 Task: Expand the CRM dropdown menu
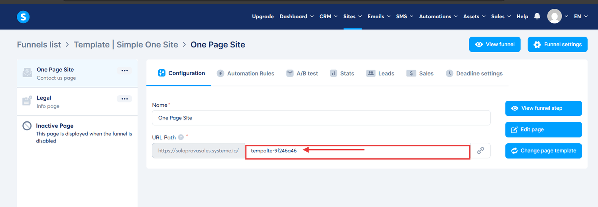(328, 16)
